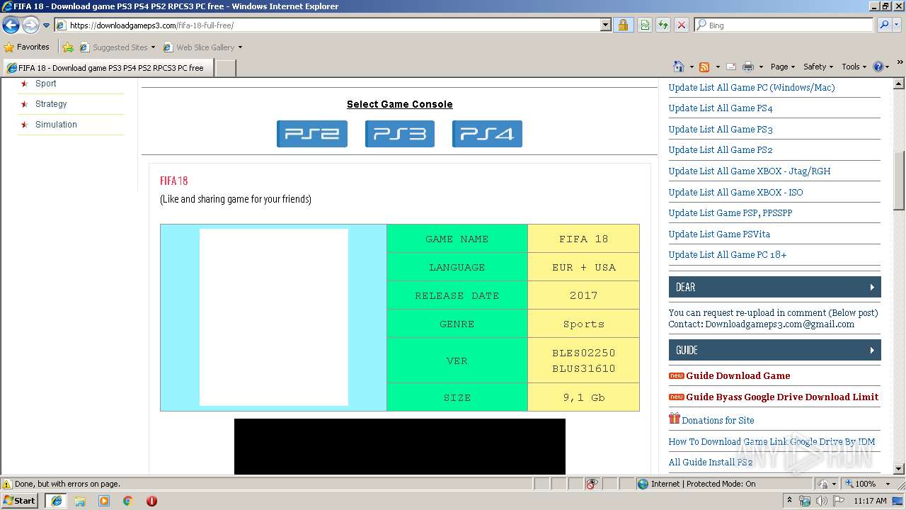Click the Bing search box
Image resolution: width=906 pixels, height=510 pixels.
[x=784, y=25]
